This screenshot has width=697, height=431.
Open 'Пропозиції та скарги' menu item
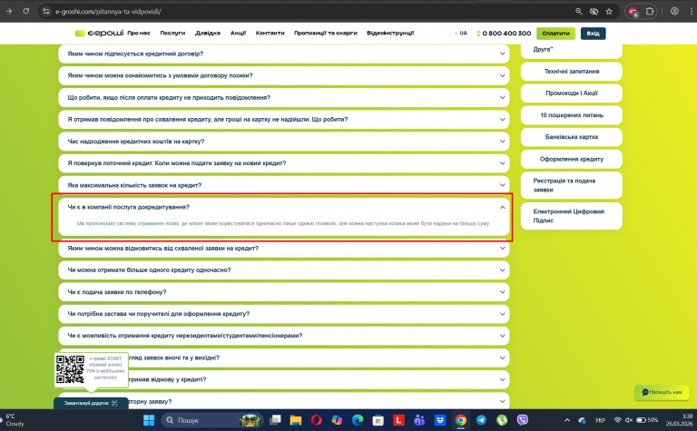pos(326,34)
